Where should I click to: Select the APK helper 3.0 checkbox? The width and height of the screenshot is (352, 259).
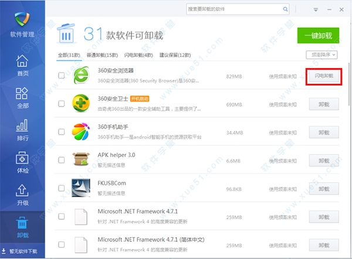pos(62,160)
